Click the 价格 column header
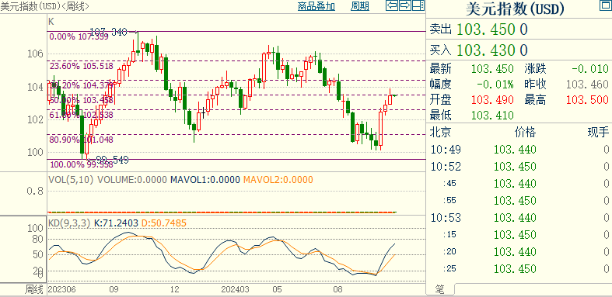612x297 pixels. pos(525,133)
